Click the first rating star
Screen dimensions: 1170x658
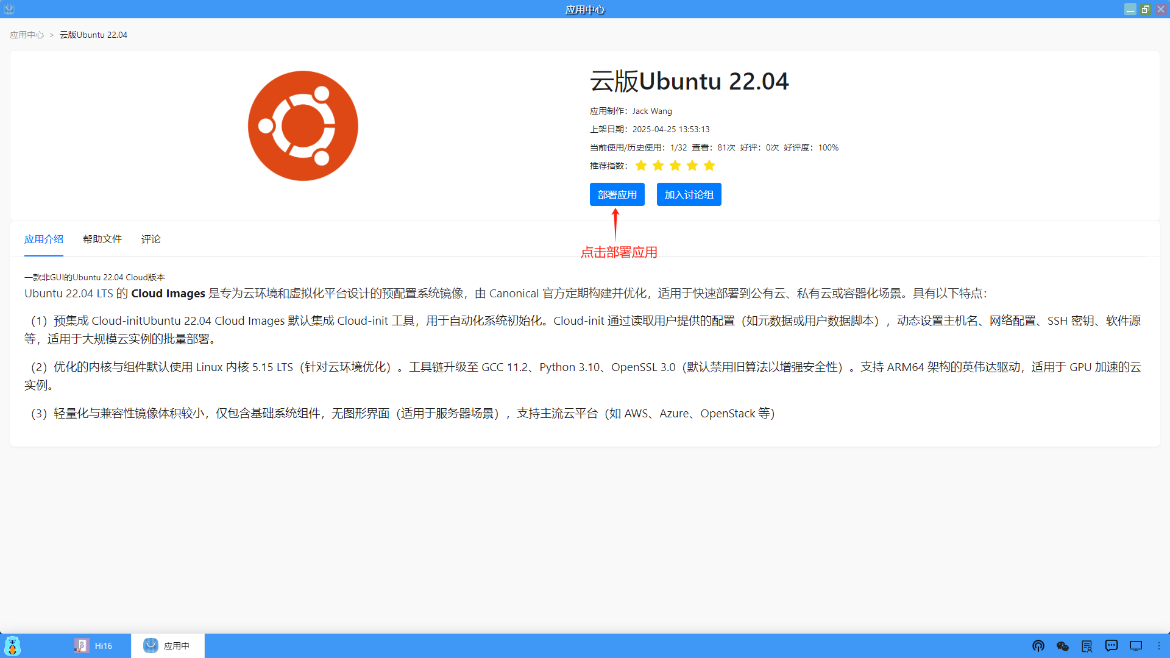(641, 166)
